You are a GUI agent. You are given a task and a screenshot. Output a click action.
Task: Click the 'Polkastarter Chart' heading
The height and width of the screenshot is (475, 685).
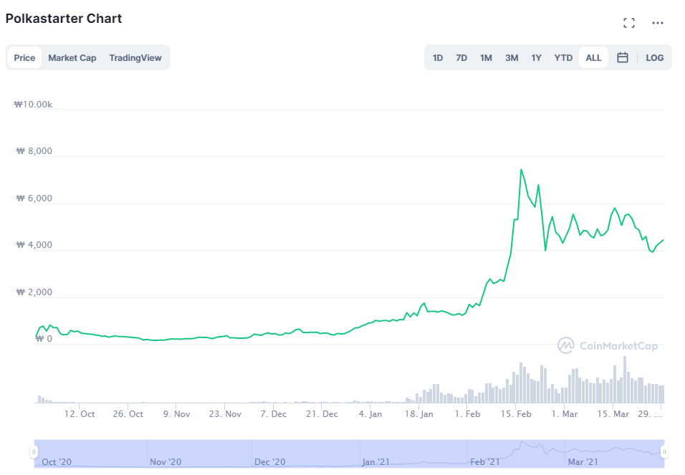[x=64, y=19]
